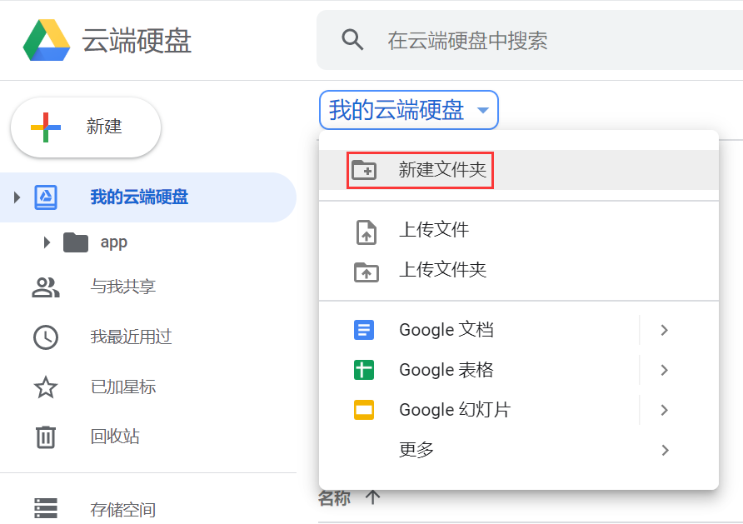This screenshot has width=743, height=524.
Task: Click the Google Drive logo icon
Action: pos(47,40)
